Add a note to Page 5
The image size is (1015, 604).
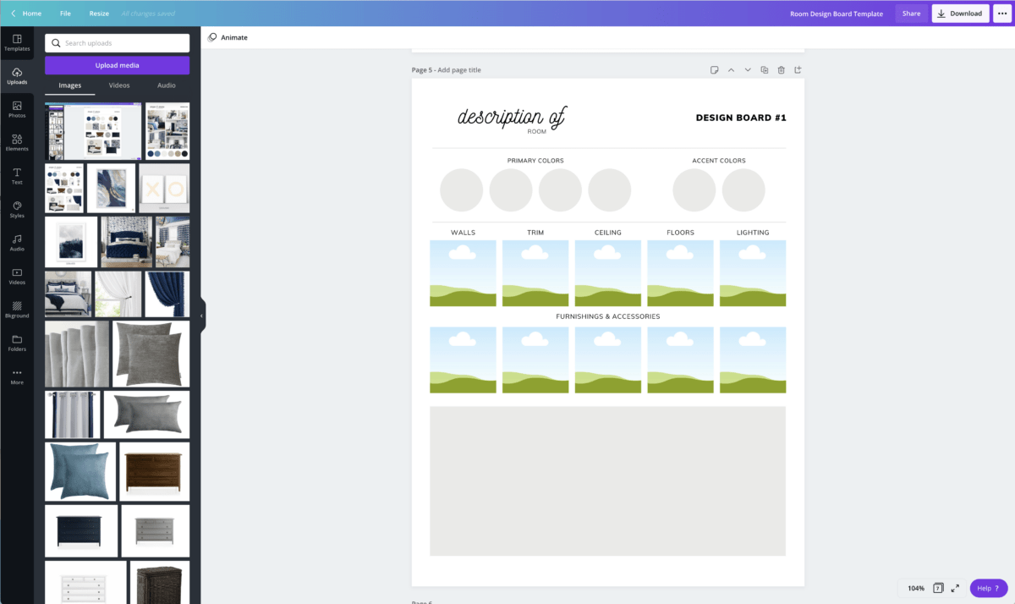click(715, 69)
